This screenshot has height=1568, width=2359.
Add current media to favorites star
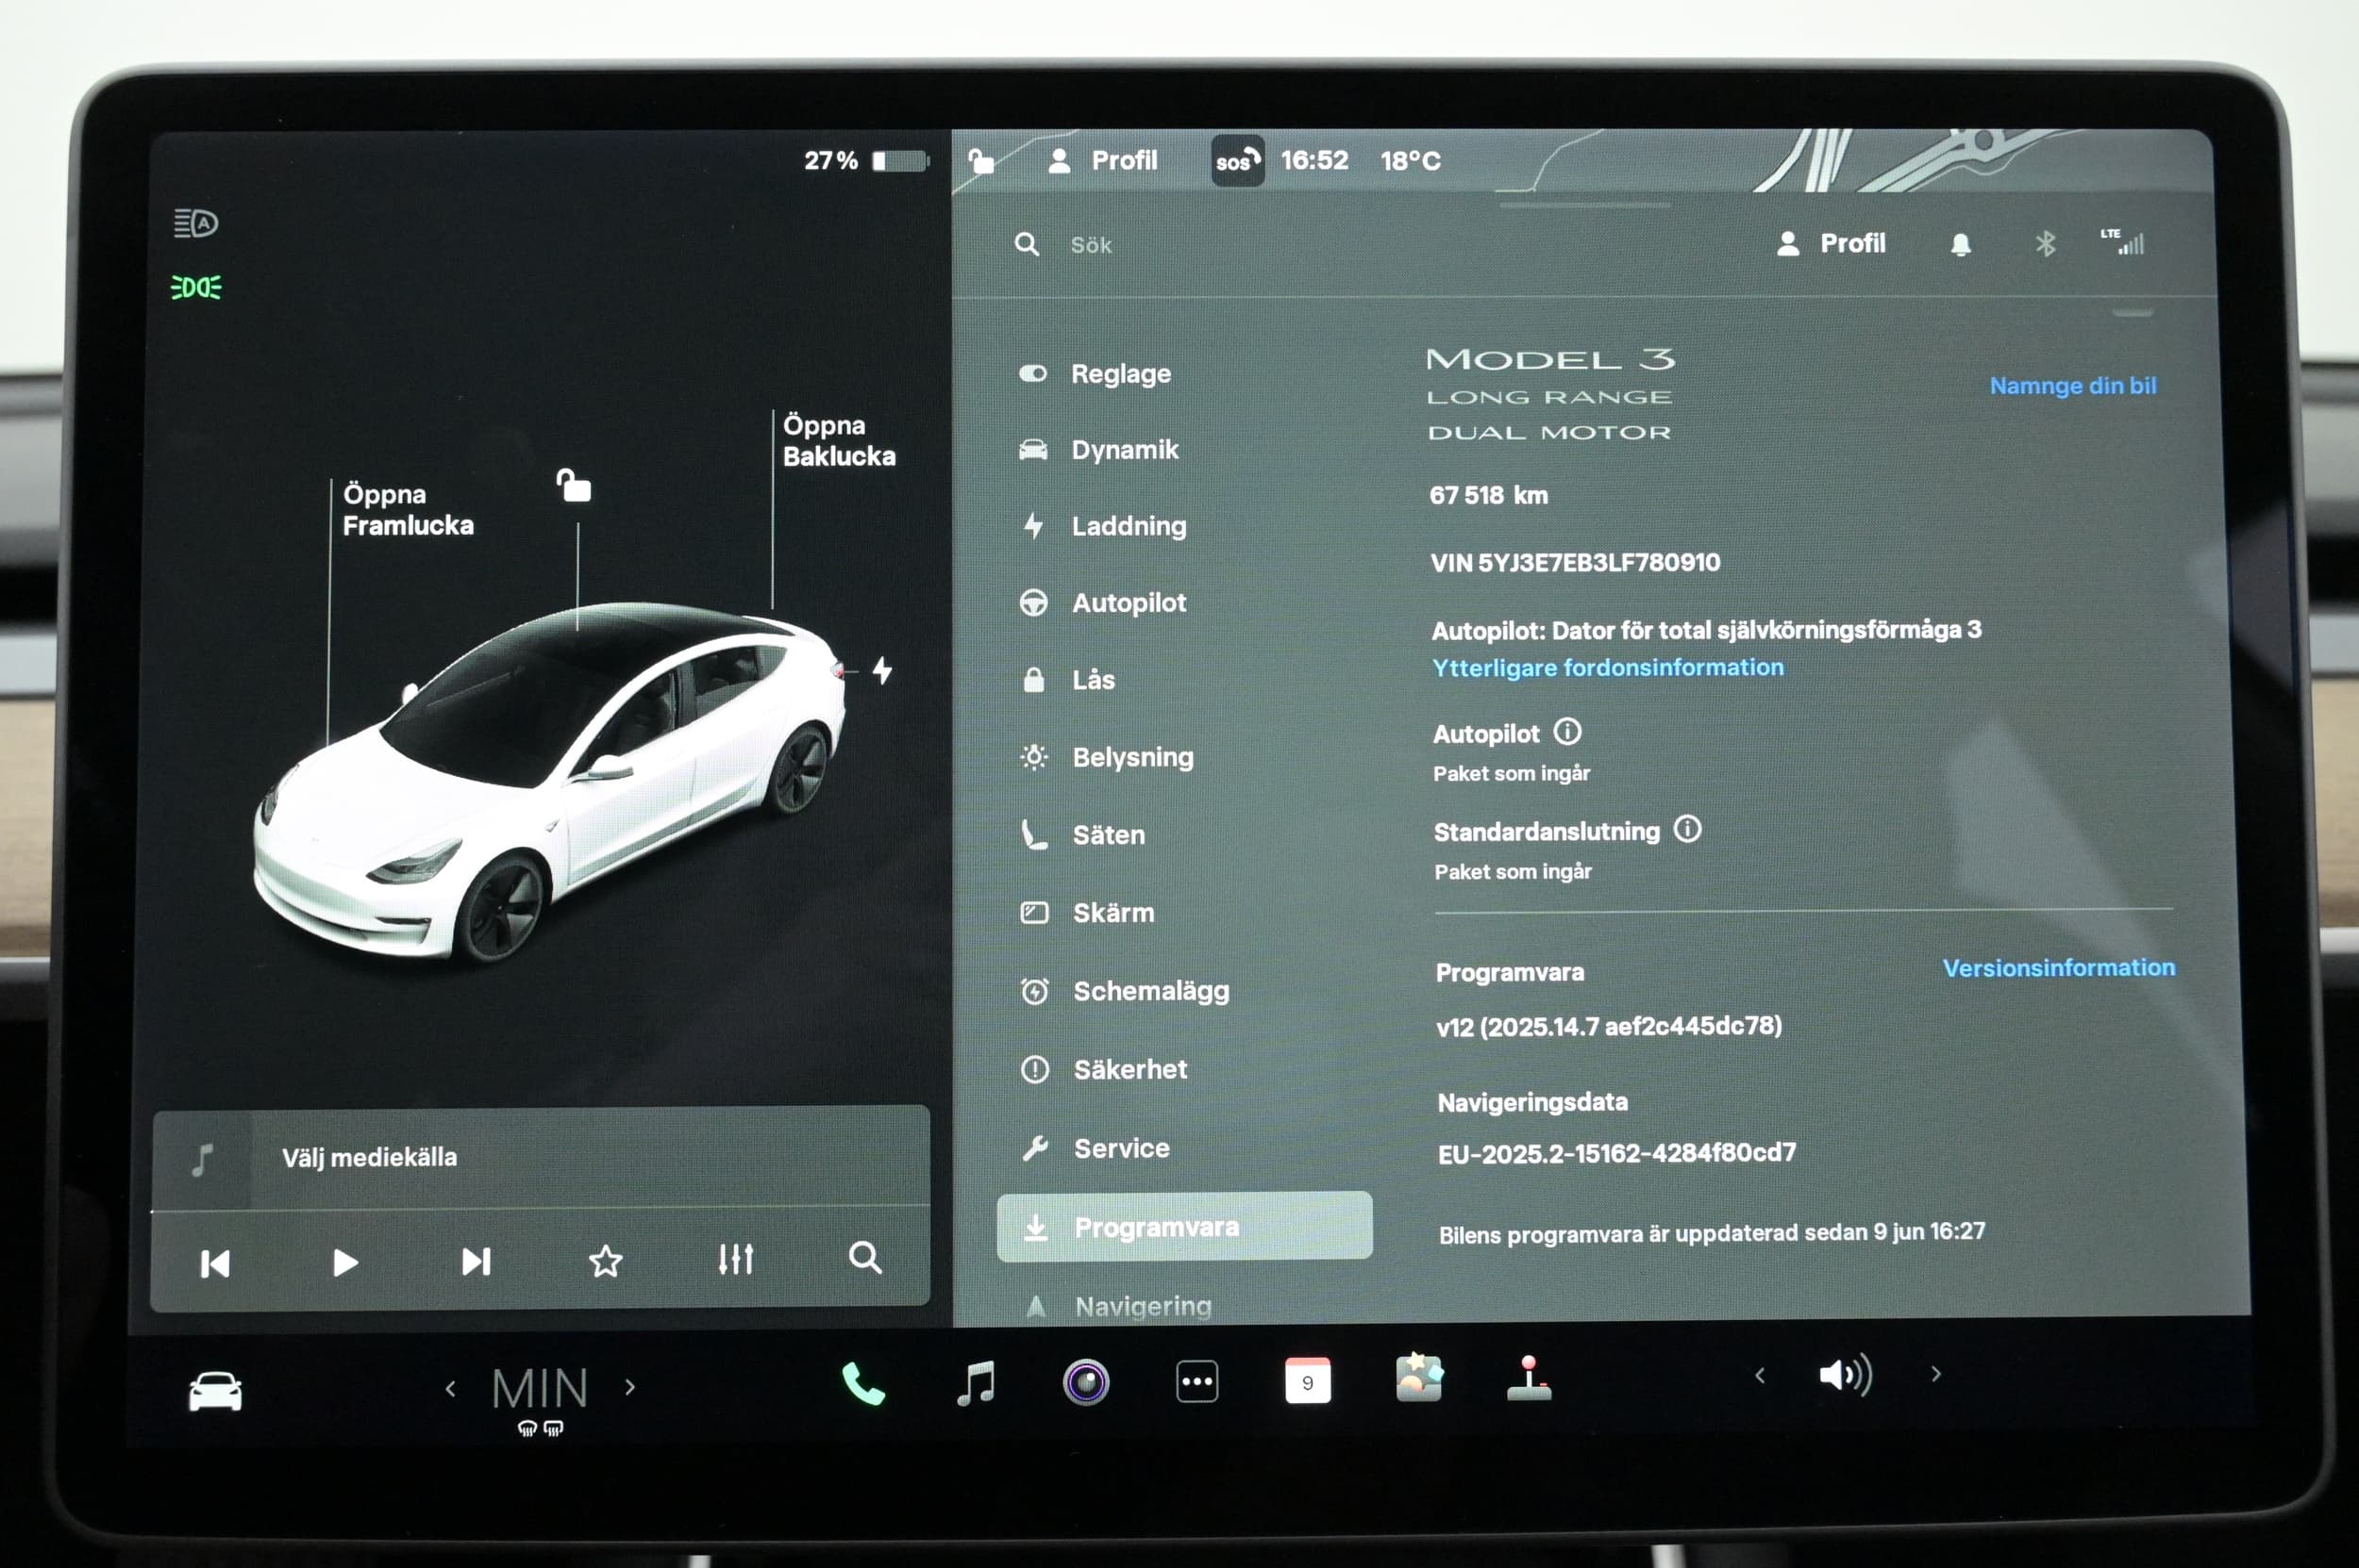[606, 1262]
